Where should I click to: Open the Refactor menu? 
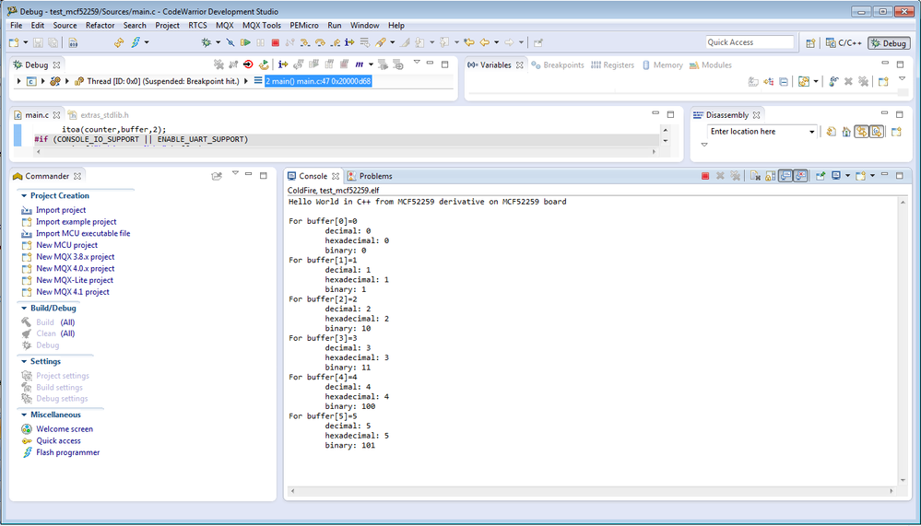(x=100, y=25)
